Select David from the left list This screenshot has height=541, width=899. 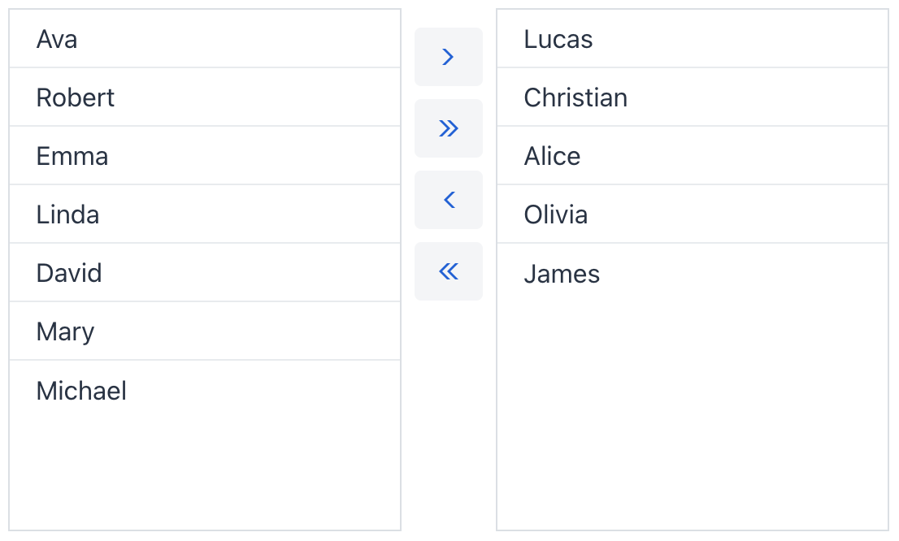pos(69,273)
